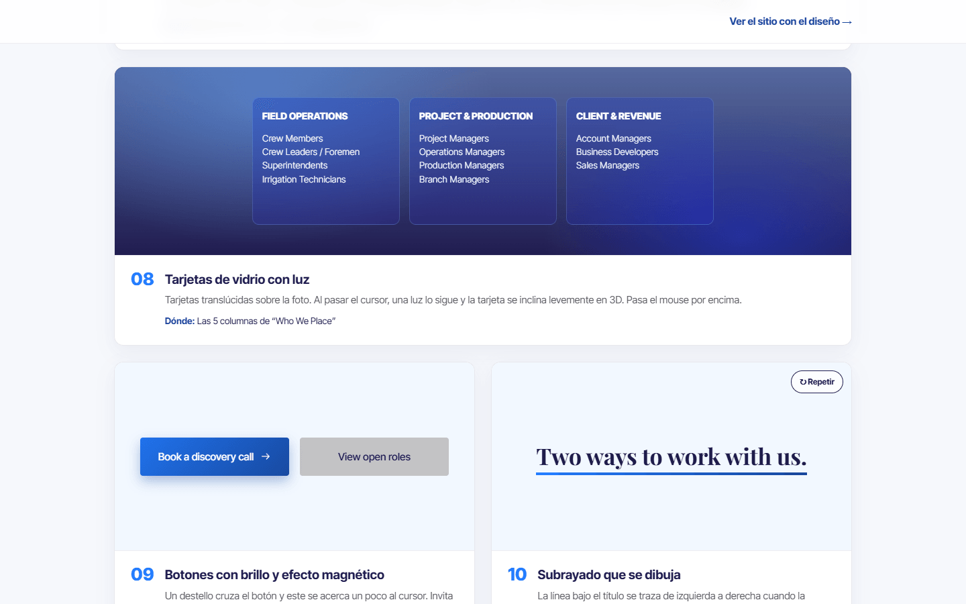Click 'Operations Managers' list entry
Image resolution: width=966 pixels, height=604 pixels.
462,152
